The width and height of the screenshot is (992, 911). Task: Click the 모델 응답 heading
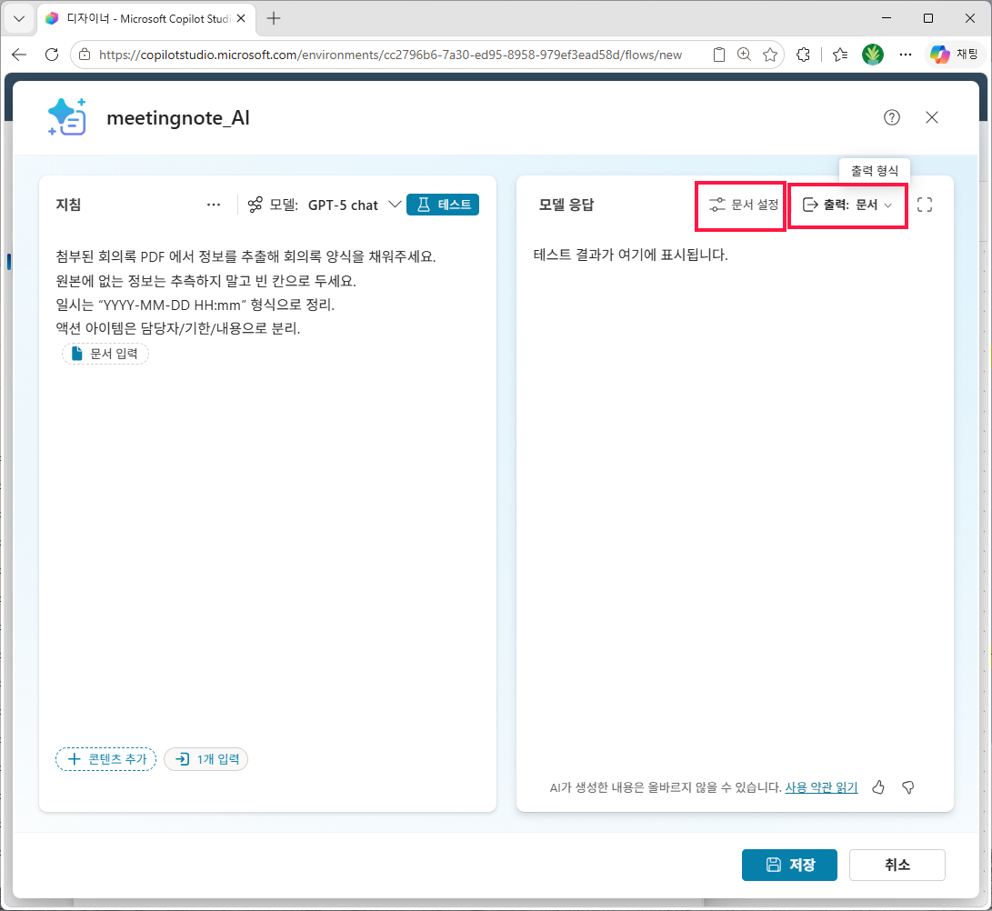tap(566, 205)
